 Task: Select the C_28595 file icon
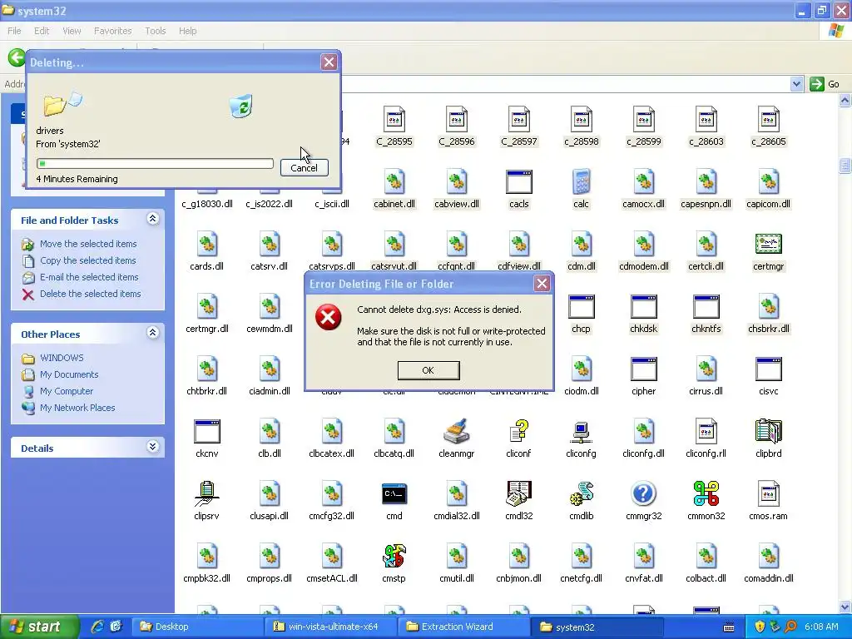tap(394, 120)
